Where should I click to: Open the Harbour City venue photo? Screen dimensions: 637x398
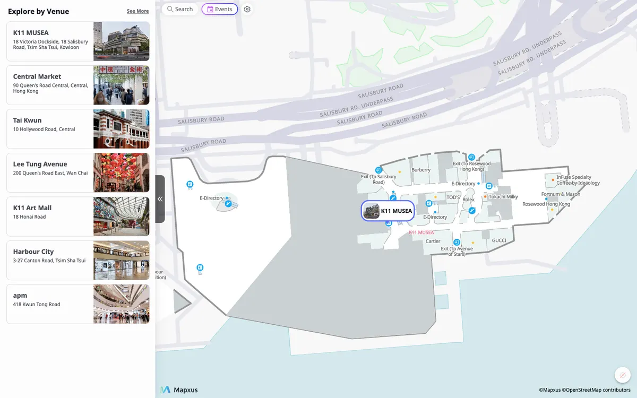(x=122, y=260)
